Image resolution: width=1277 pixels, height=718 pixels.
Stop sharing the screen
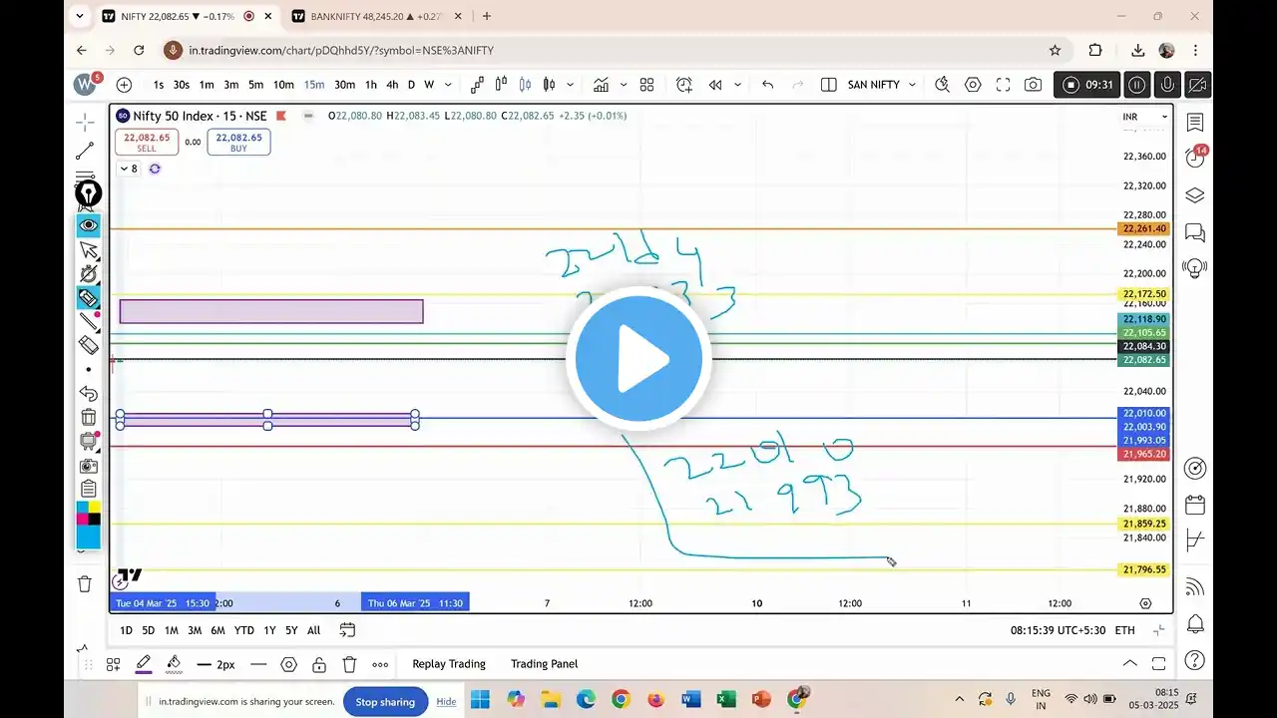coord(385,702)
